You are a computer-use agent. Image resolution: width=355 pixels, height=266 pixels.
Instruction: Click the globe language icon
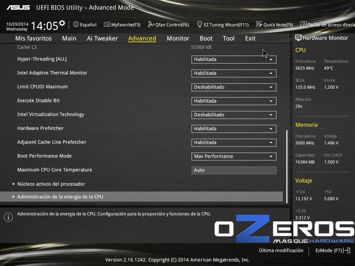[x=76, y=24]
